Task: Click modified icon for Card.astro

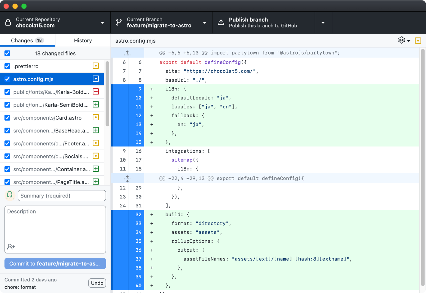Action: [96, 117]
